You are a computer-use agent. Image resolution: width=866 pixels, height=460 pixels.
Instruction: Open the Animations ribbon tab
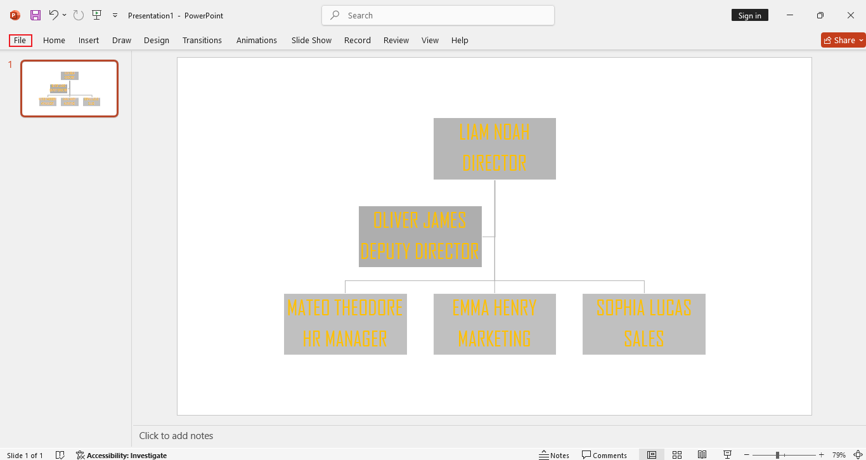256,40
